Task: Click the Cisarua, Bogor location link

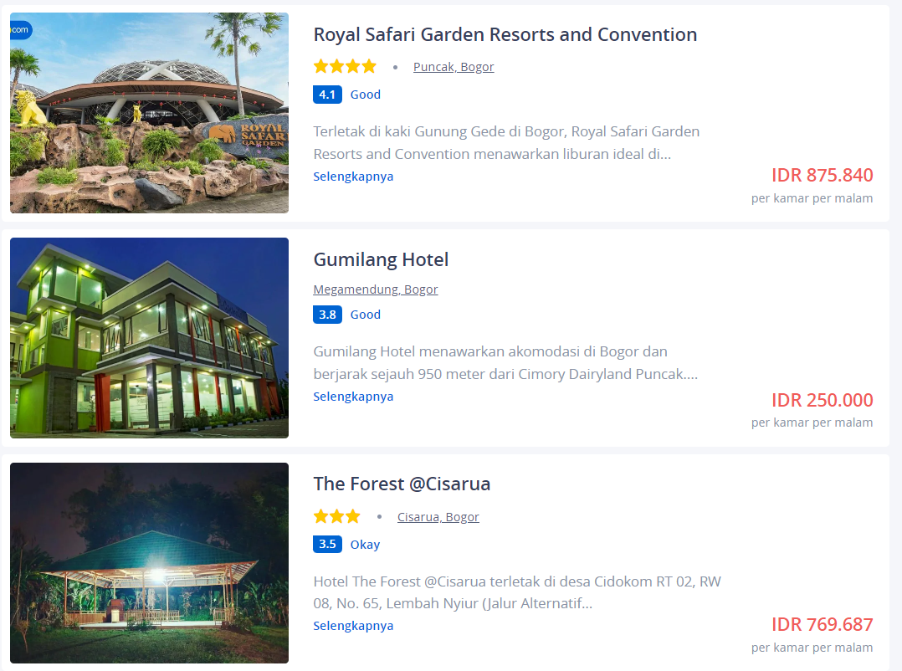Action: [438, 517]
